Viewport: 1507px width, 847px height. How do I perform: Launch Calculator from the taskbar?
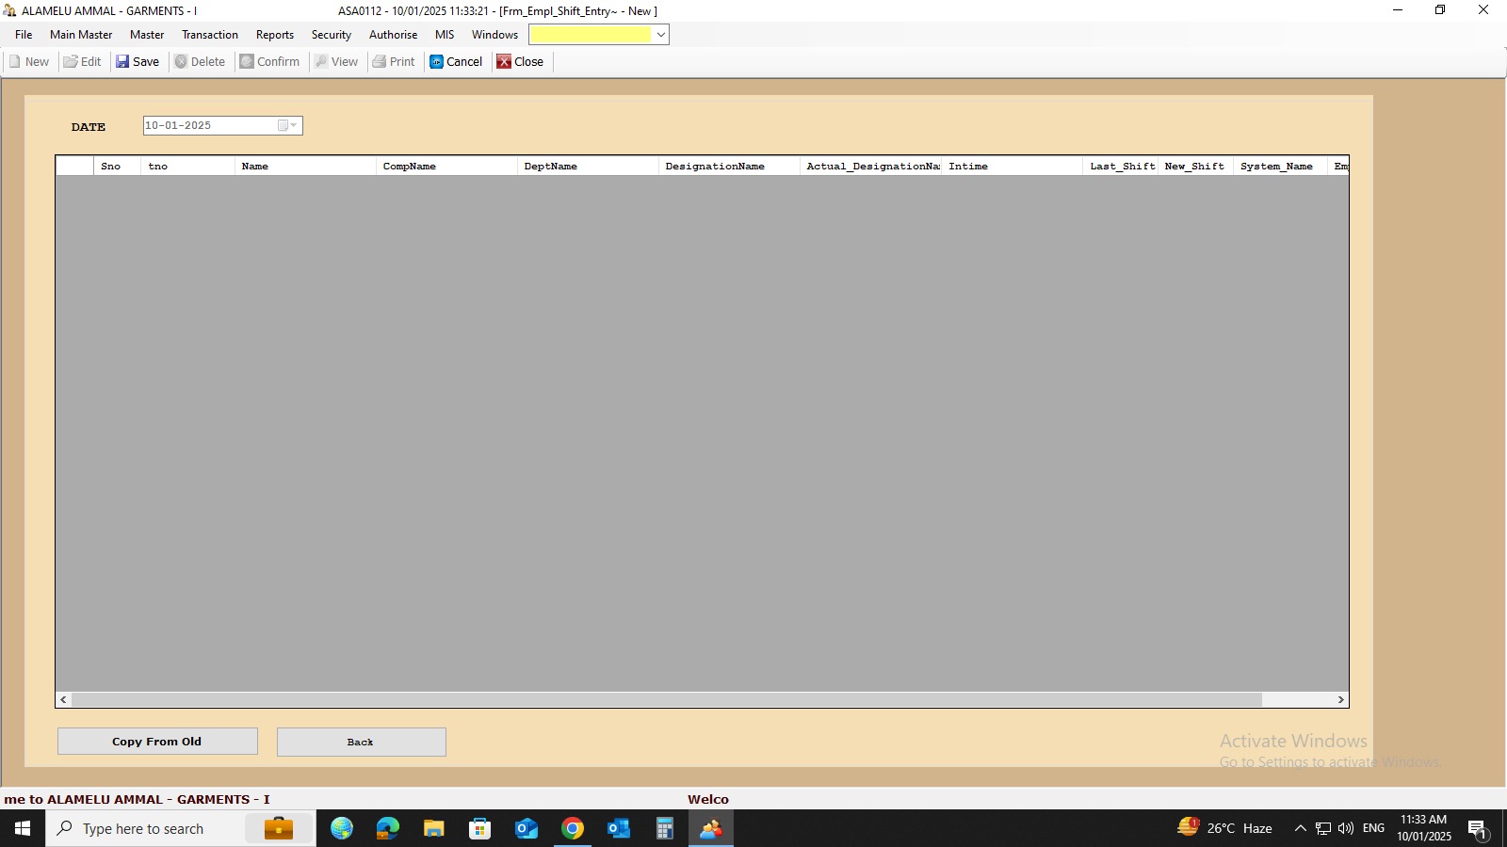[x=664, y=829]
